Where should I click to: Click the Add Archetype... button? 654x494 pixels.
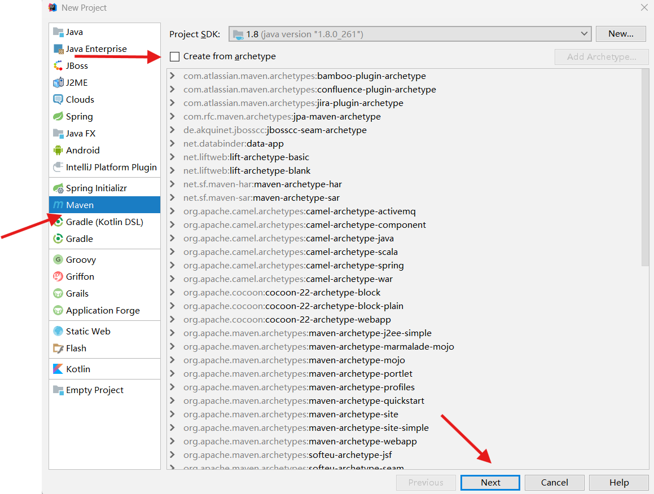tap(602, 57)
